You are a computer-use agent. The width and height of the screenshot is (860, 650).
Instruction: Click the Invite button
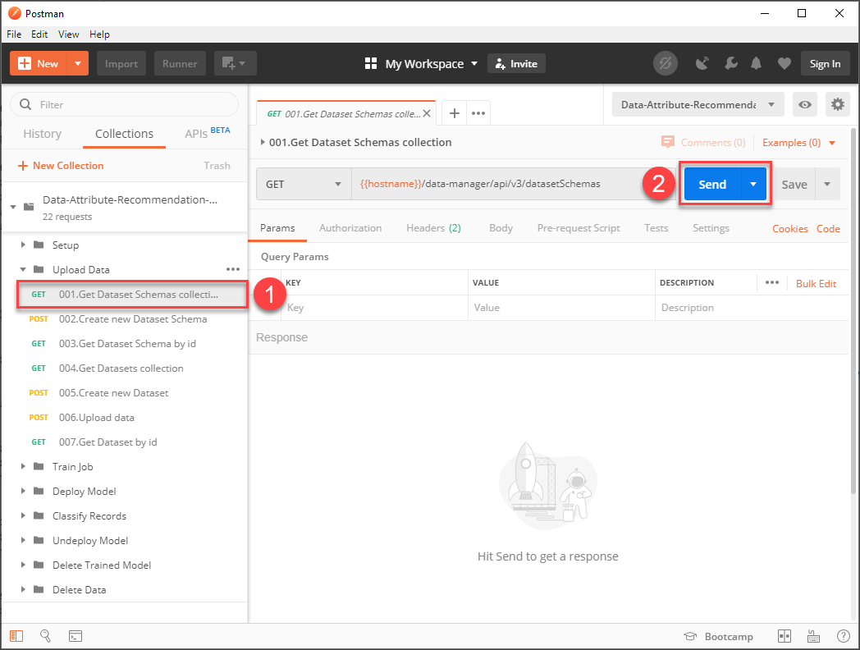click(516, 64)
